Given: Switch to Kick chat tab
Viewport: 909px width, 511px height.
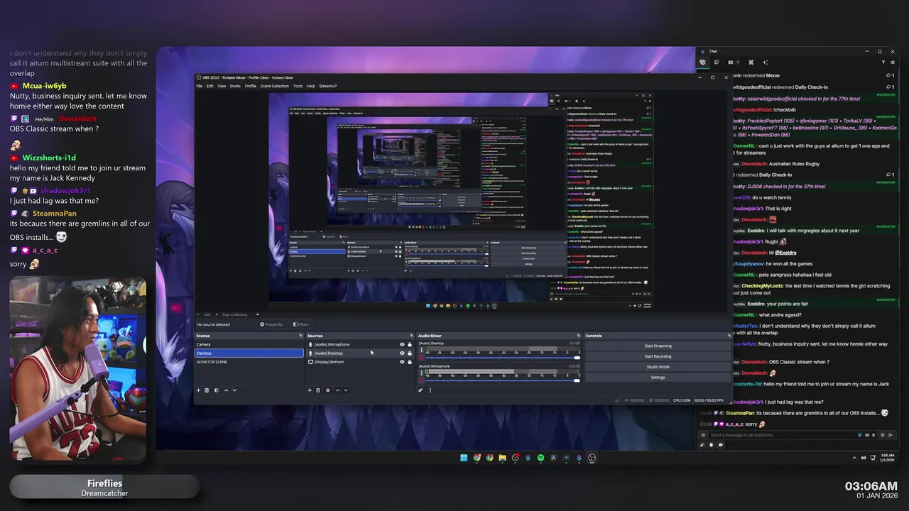Looking at the screenshot, I should point(751,62).
